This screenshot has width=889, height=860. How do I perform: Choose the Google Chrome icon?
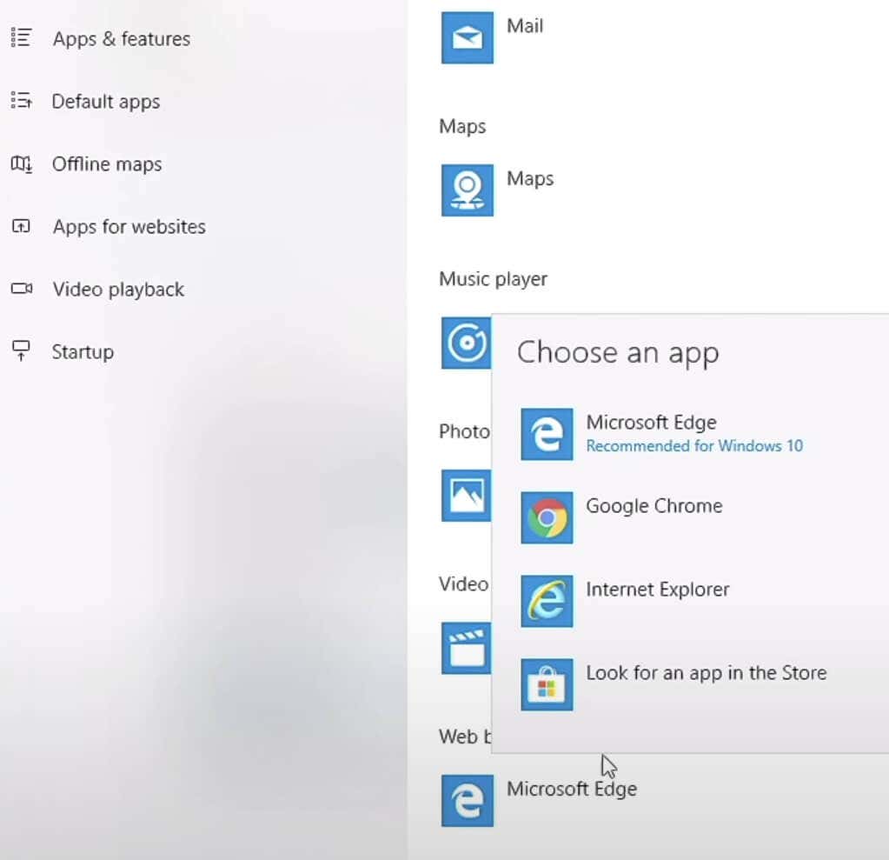547,517
